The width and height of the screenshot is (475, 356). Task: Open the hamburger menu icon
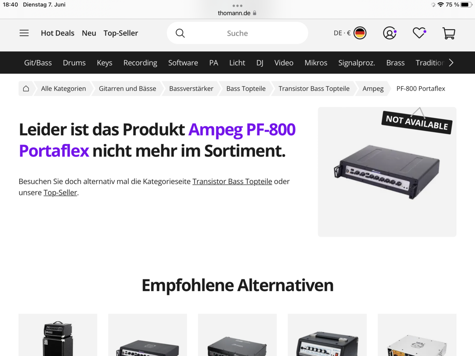[24, 33]
